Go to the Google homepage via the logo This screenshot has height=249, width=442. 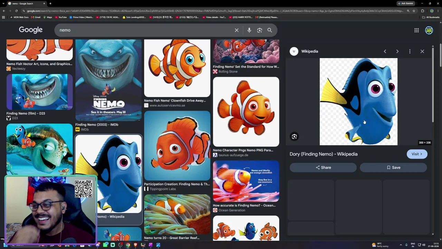tap(31, 30)
